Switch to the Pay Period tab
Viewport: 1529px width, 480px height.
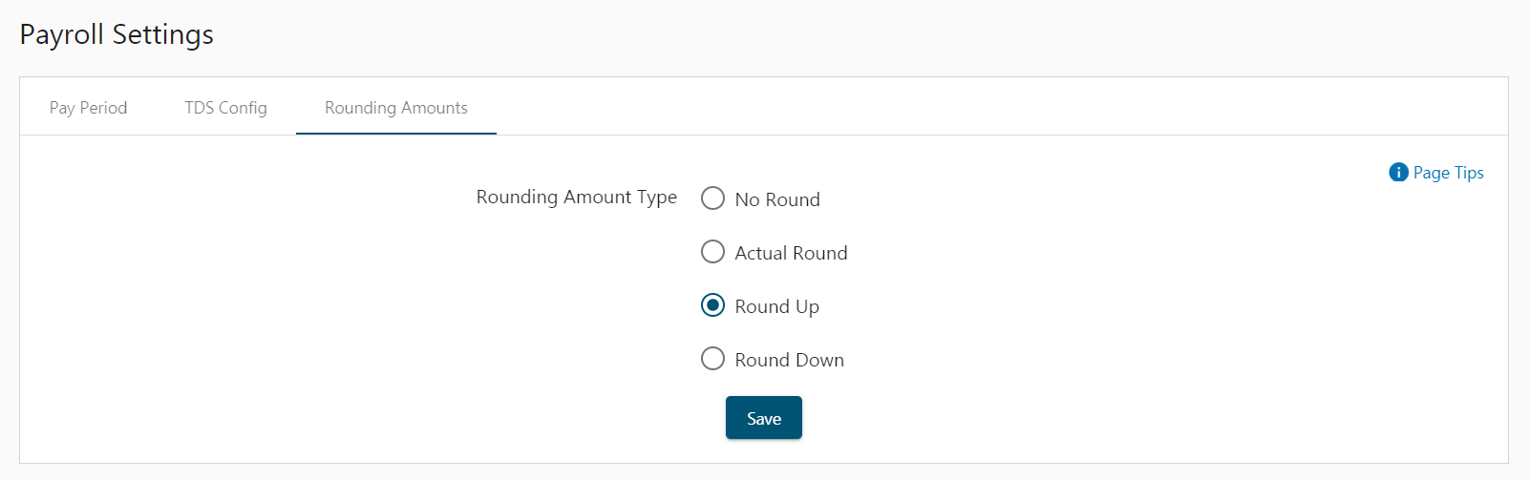[88, 108]
